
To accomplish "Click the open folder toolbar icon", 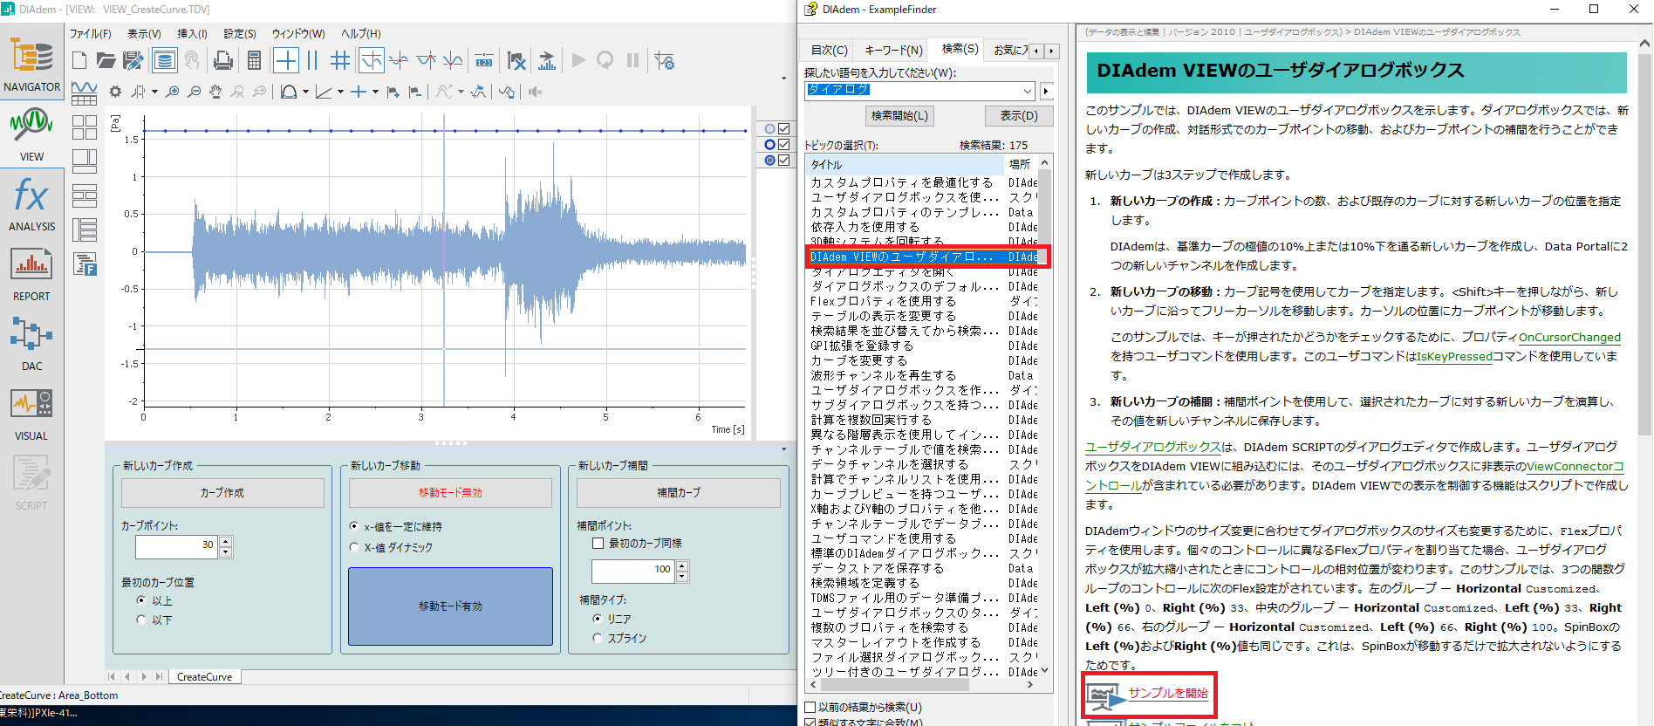I will (x=106, y=60).
